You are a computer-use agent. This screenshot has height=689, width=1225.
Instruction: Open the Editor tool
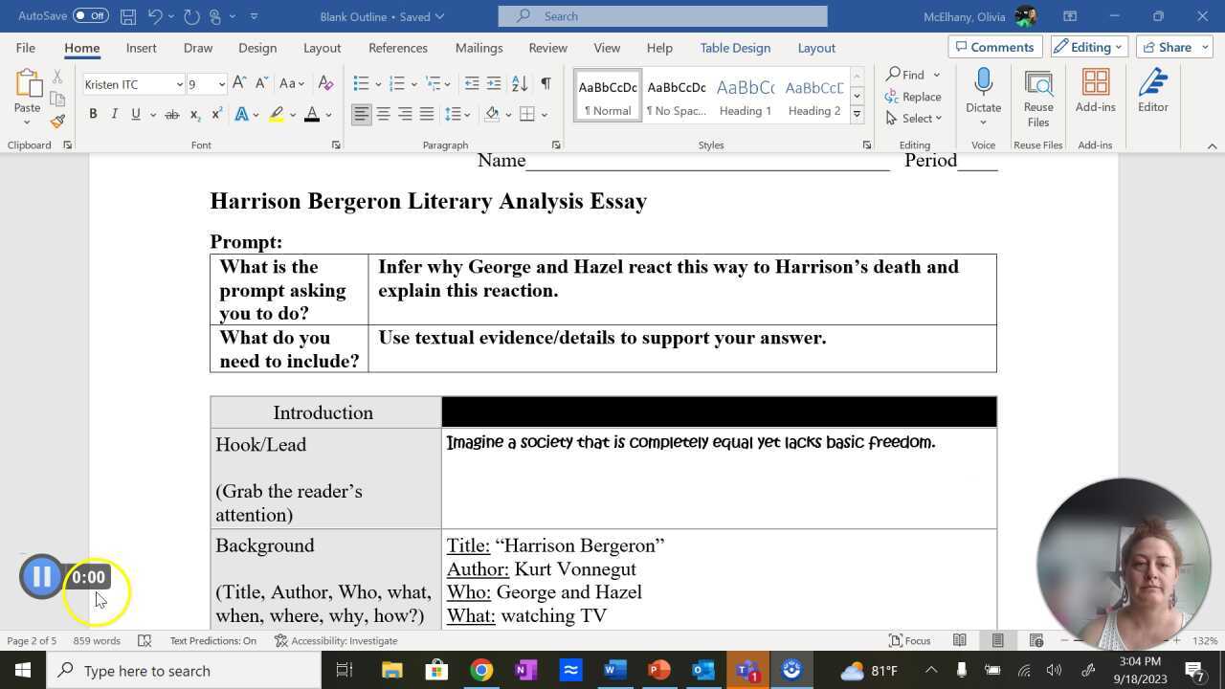pyautogui.click(x=1152, y=91)
